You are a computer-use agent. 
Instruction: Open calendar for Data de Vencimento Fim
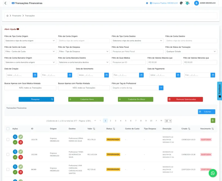coord(141,75)
